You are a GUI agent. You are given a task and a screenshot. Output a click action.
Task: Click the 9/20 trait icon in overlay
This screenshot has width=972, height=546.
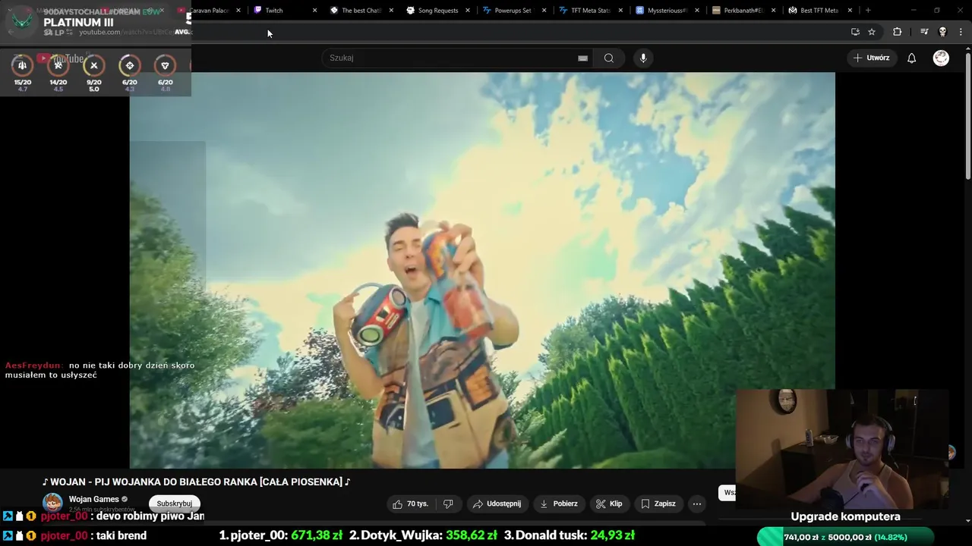click(x=93, y=66)
